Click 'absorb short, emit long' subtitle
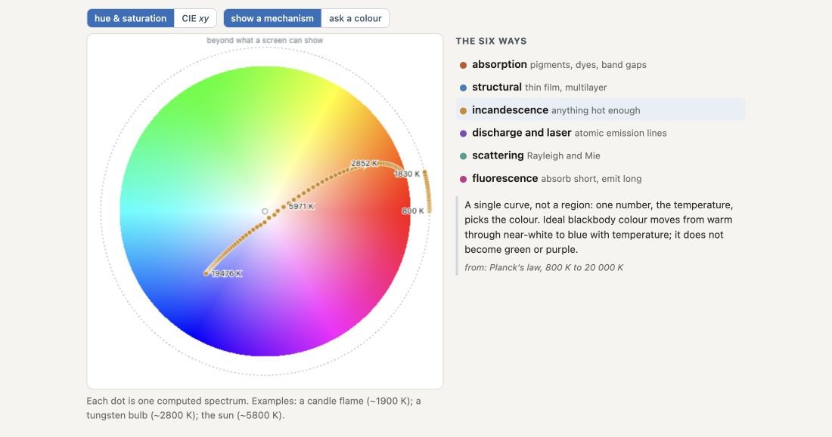This screenshot has height=437, width=832. (x=591, y=179)
